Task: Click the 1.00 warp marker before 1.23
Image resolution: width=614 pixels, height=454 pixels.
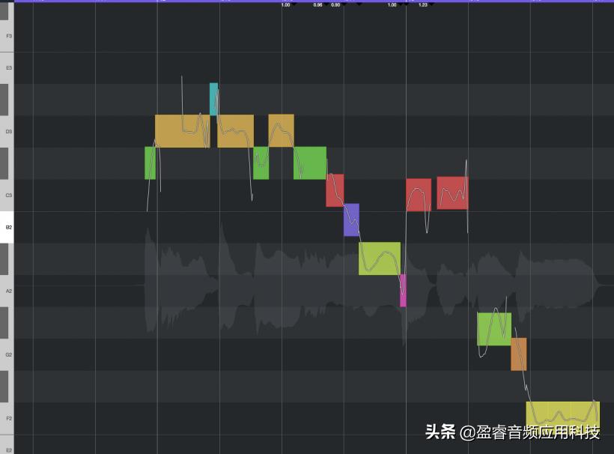Action: 392,5
